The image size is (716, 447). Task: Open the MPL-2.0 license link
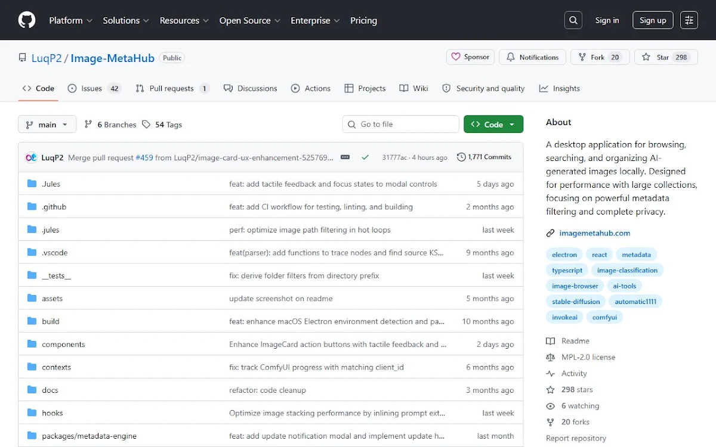(x=588, y=357)
